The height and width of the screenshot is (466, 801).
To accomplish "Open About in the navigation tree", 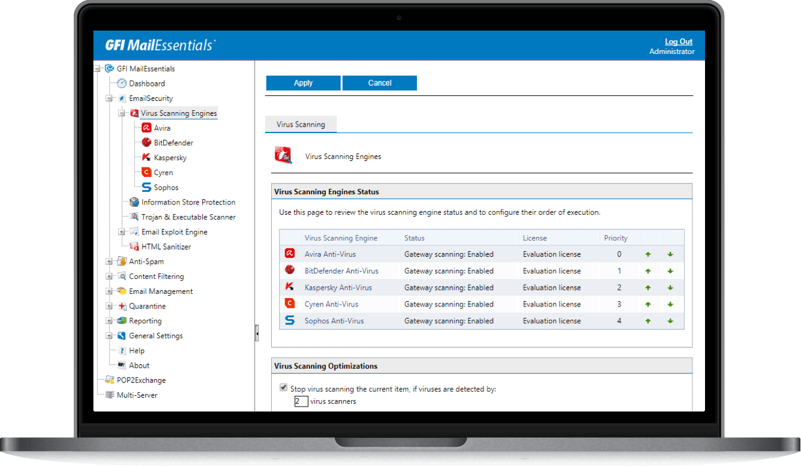I will click(x=139, y=365).
